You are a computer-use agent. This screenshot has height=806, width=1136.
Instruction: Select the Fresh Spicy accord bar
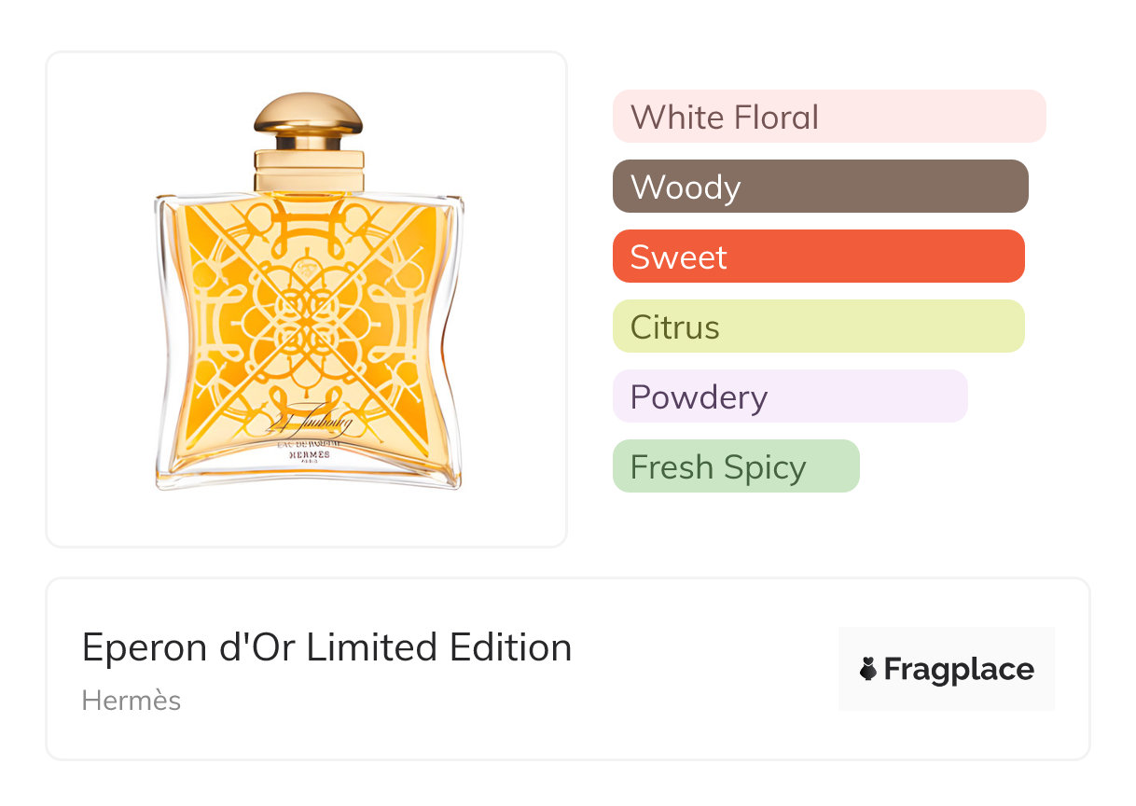coord(735,466)
